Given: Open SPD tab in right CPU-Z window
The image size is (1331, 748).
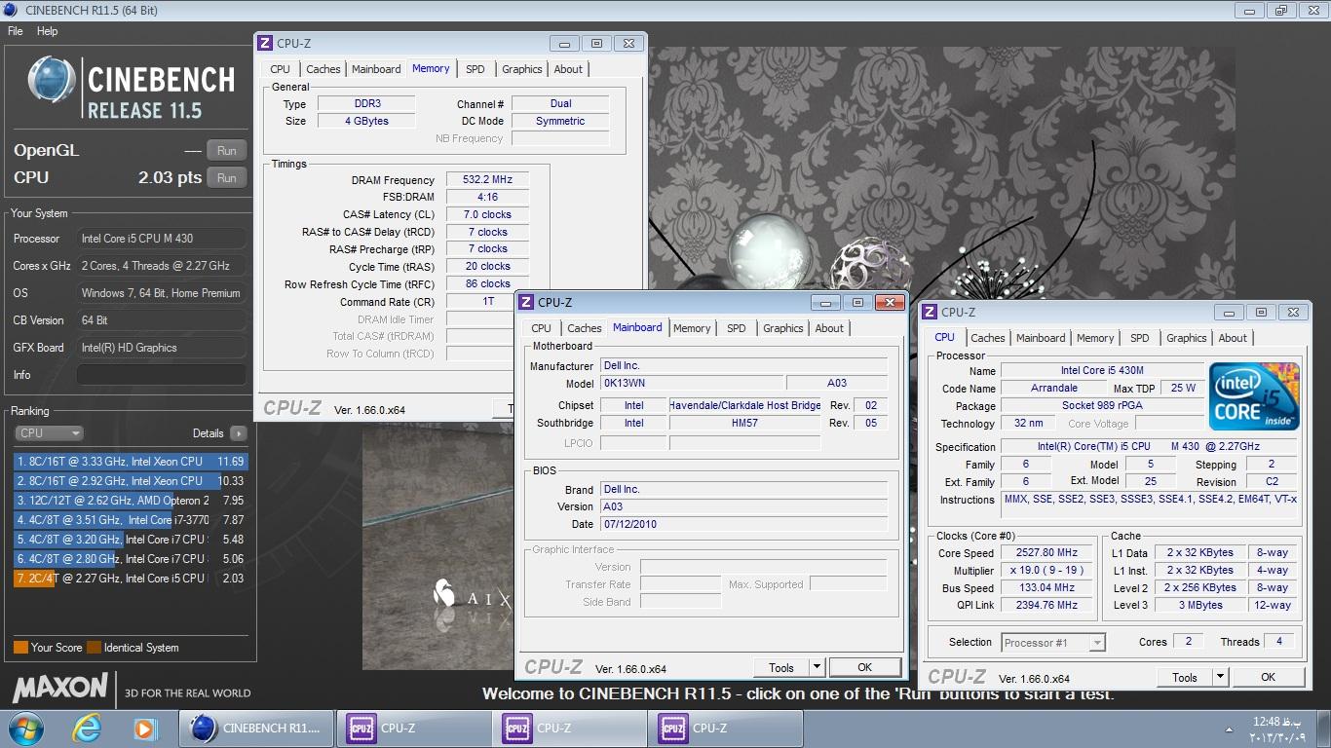Looking at the screenshot, I should tap(1139, 338).
